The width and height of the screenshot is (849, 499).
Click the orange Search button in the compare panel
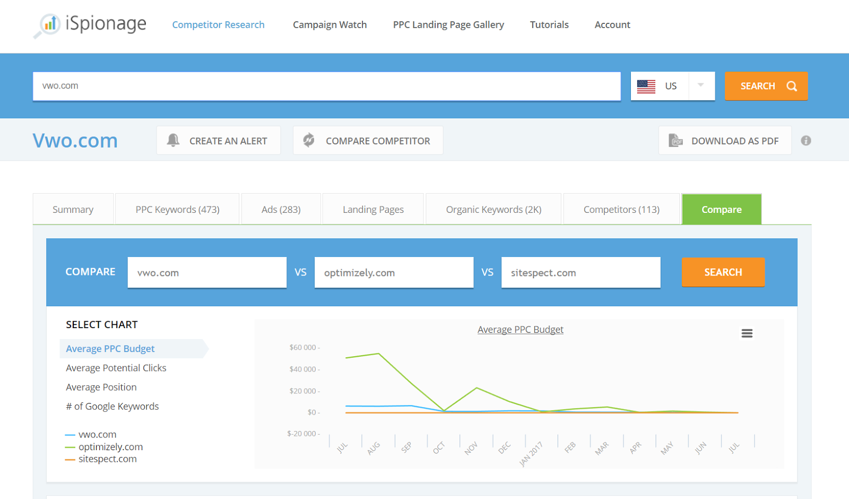point(723,272)
